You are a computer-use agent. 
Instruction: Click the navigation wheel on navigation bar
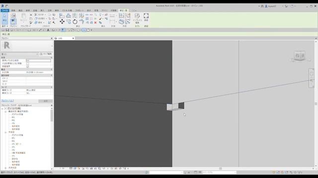point(312,74)
